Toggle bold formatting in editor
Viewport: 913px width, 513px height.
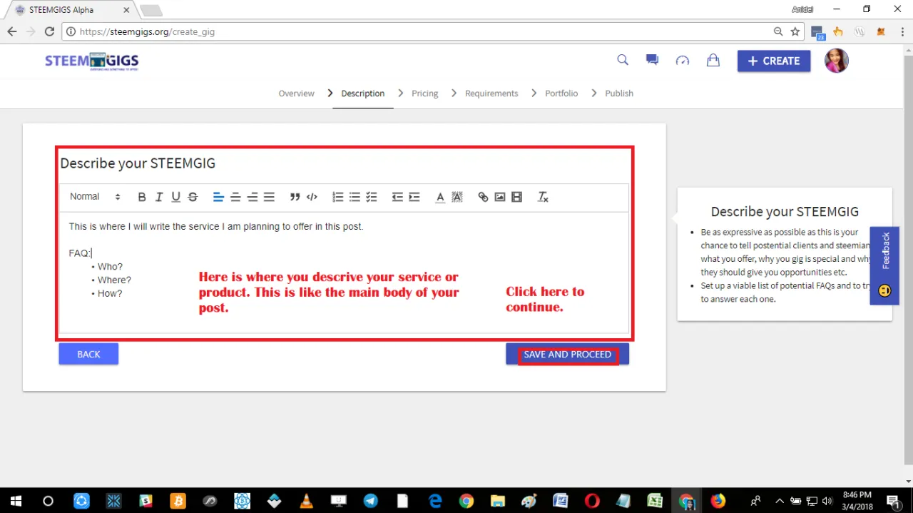(x=142, y=197)
